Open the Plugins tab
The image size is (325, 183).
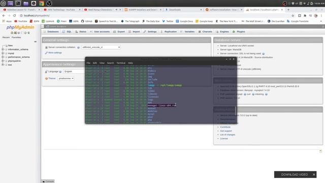point(239,32)
